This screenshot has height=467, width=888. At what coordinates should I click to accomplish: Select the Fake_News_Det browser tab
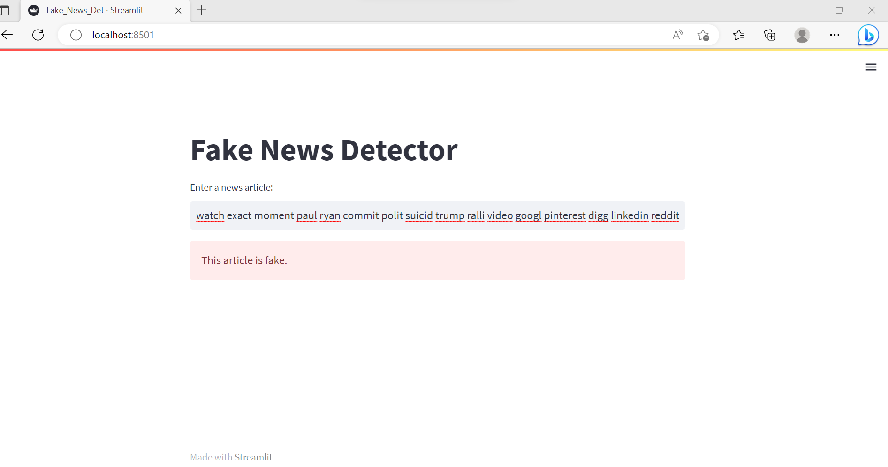tap(94, 10)
